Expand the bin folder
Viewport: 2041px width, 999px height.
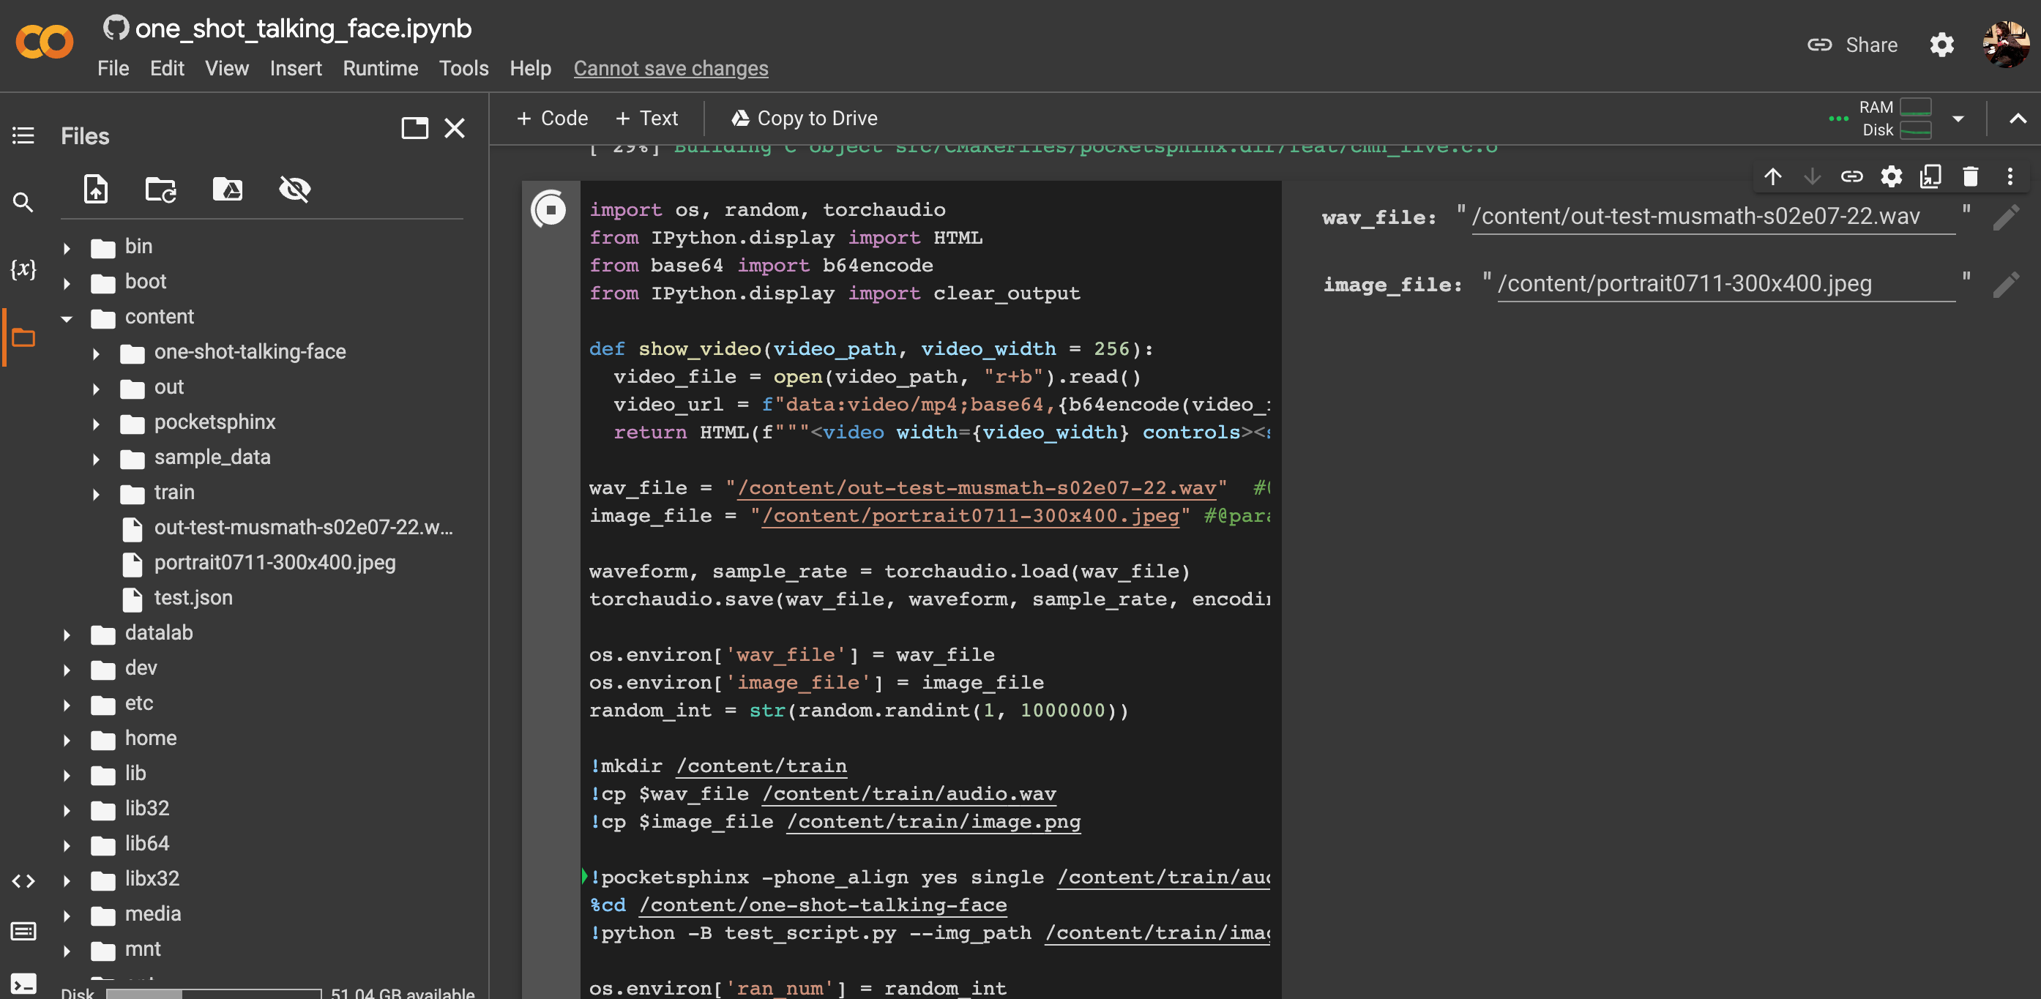(67, 248)
